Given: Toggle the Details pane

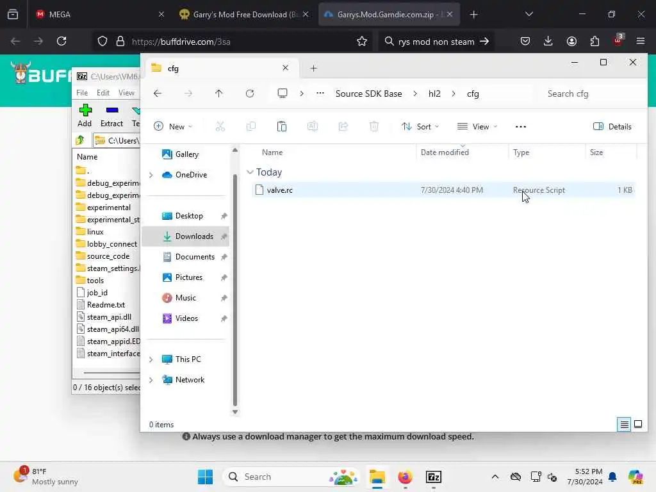Looking at the screenshot, I should (x=612, y=126).
